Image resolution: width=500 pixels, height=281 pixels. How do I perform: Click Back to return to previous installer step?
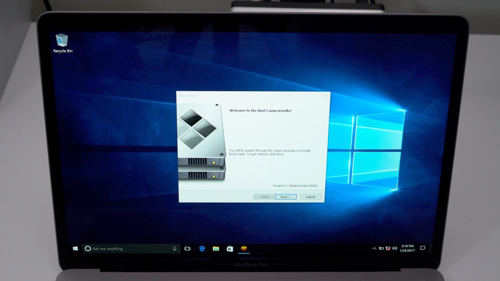pyautogui.click(x=264, y=197)
